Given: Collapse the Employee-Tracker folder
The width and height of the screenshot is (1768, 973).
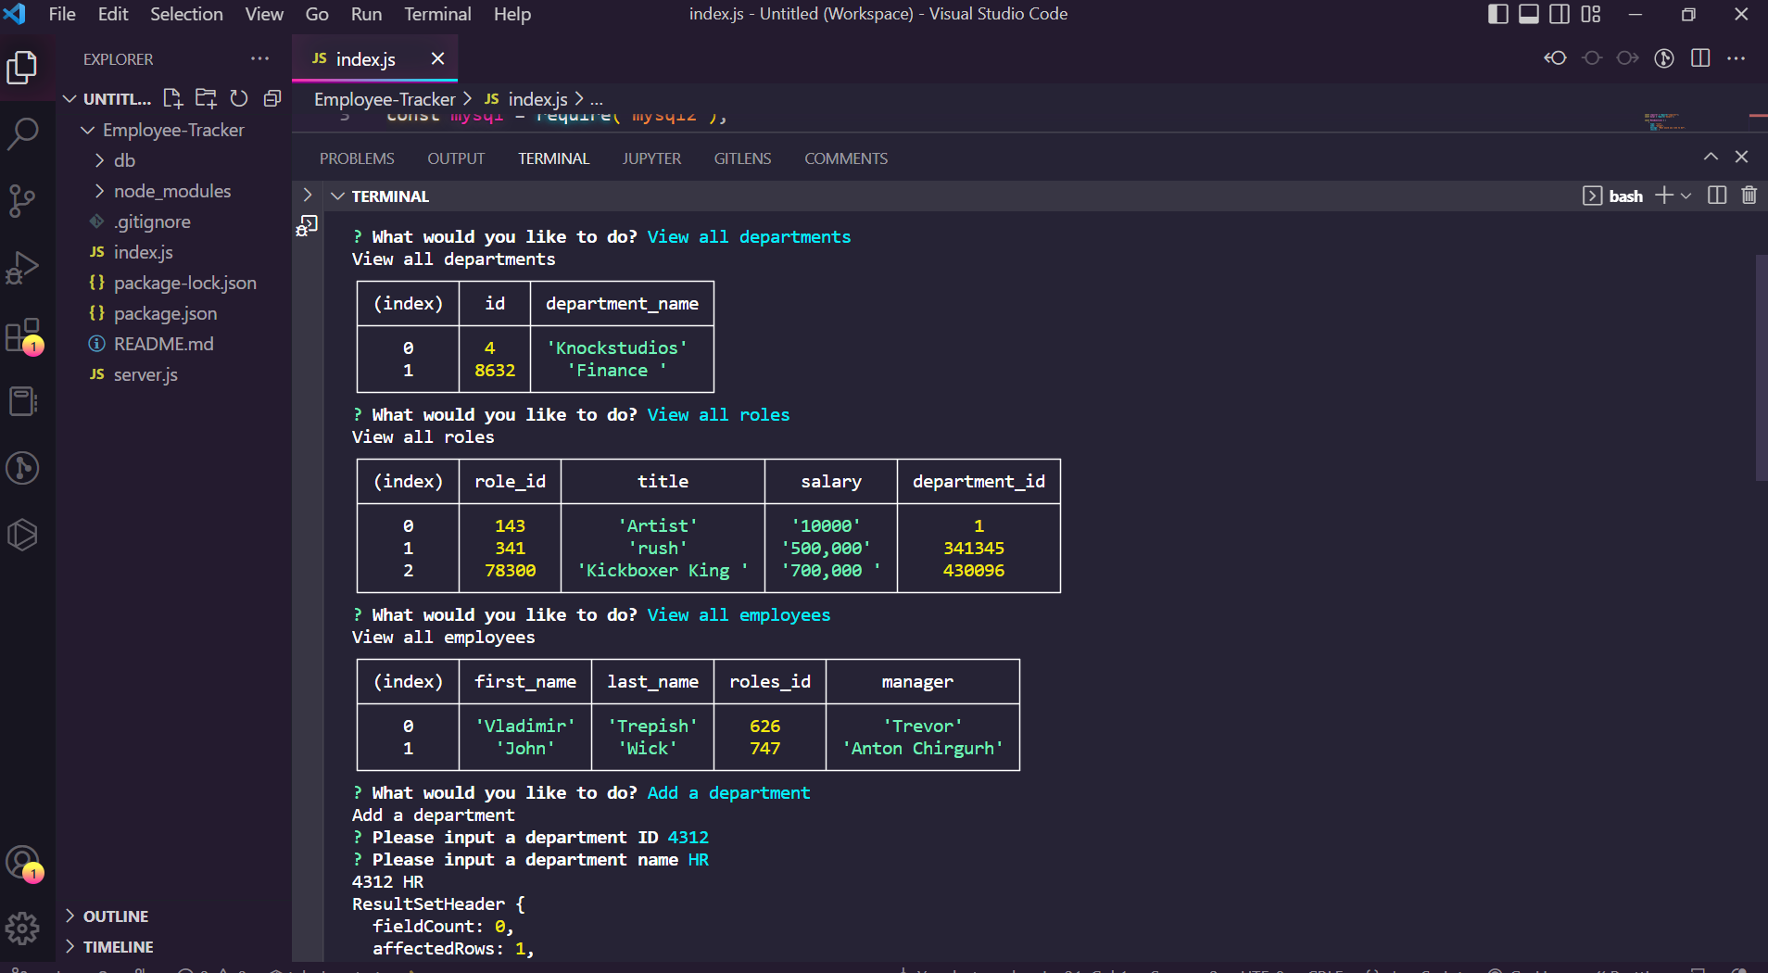Looking at the screenshot, I should pyautogui.click(x=87, y=130).
